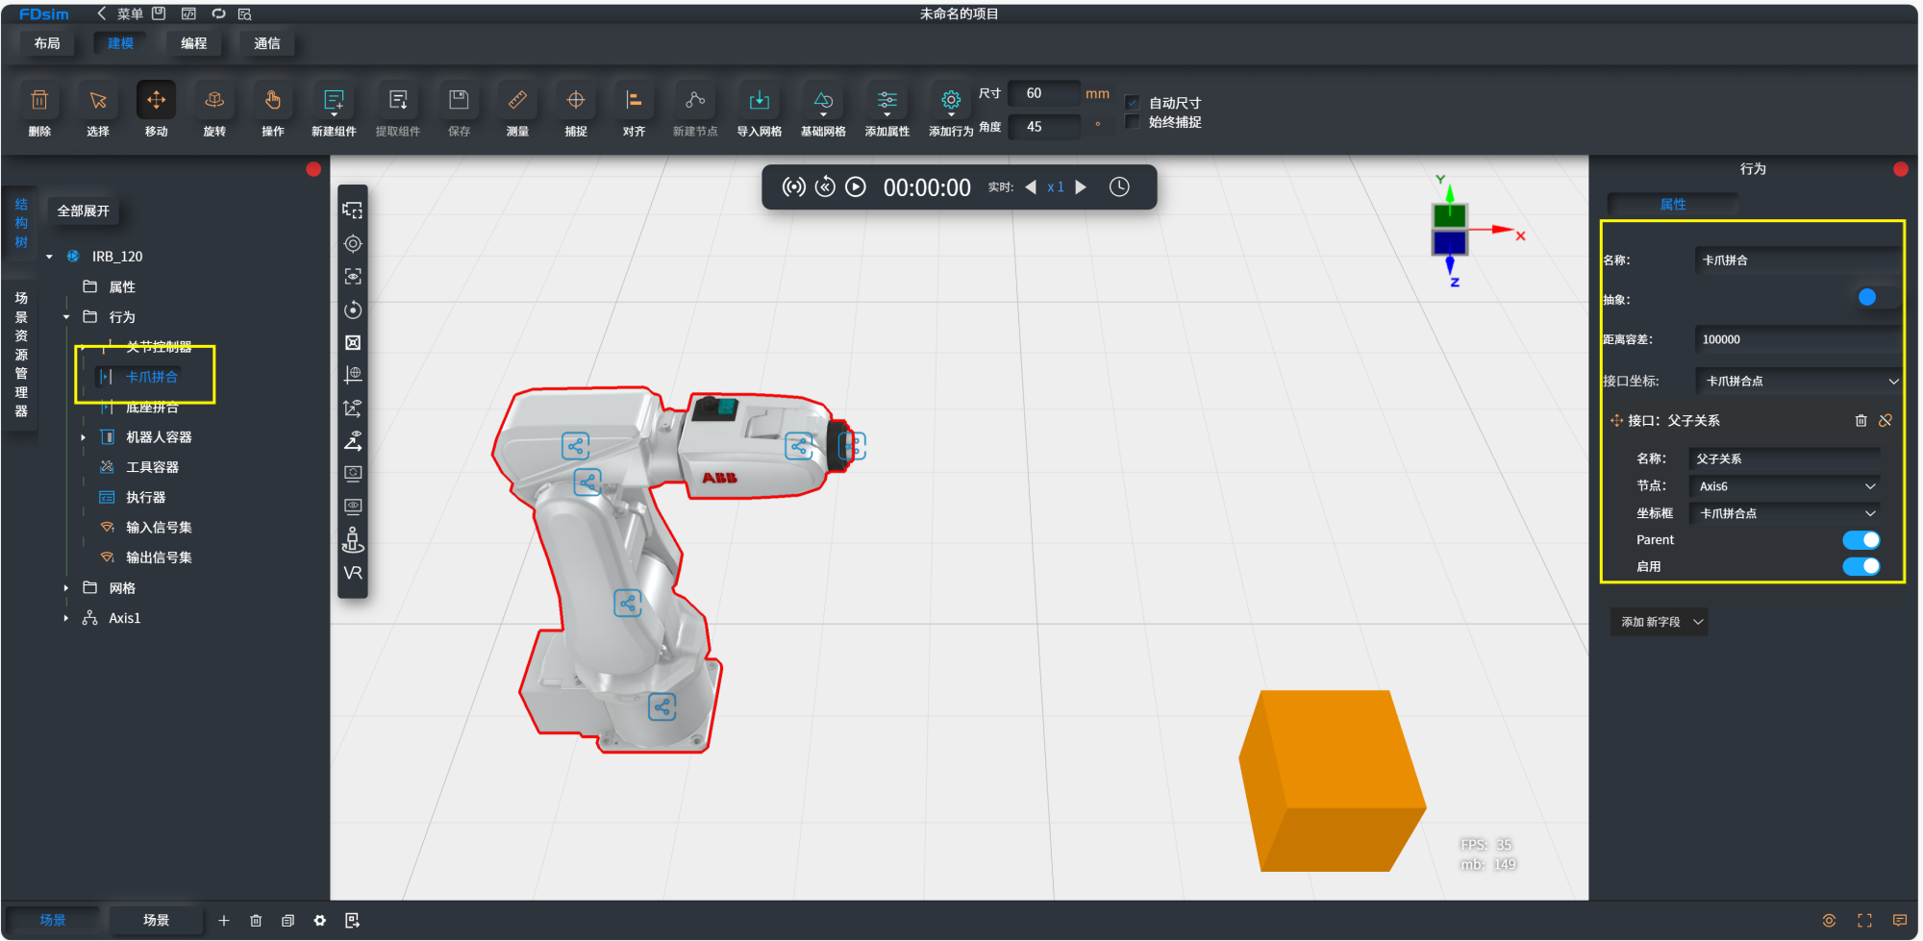Click the VR mode icon in viewport toolbar

click(x=353, y=573)
